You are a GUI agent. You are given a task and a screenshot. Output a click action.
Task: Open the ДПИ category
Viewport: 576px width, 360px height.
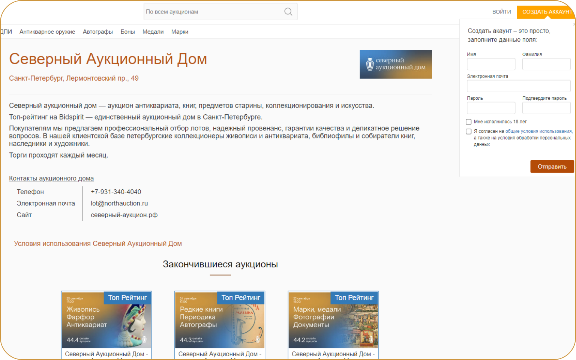[6, 31]
